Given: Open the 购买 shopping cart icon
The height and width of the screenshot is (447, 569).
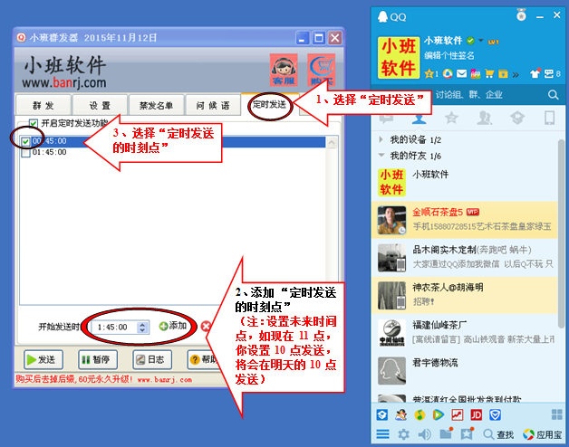Looking at the screenshot, I should (321, 70).
